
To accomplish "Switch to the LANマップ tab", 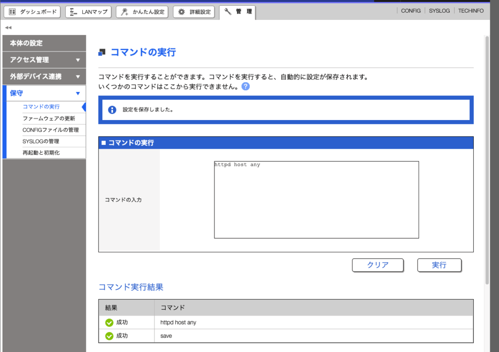I will [x=88, y=12].
